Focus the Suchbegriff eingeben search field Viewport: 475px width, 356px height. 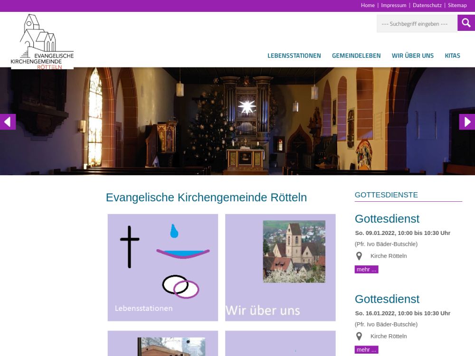click(417, 24)
